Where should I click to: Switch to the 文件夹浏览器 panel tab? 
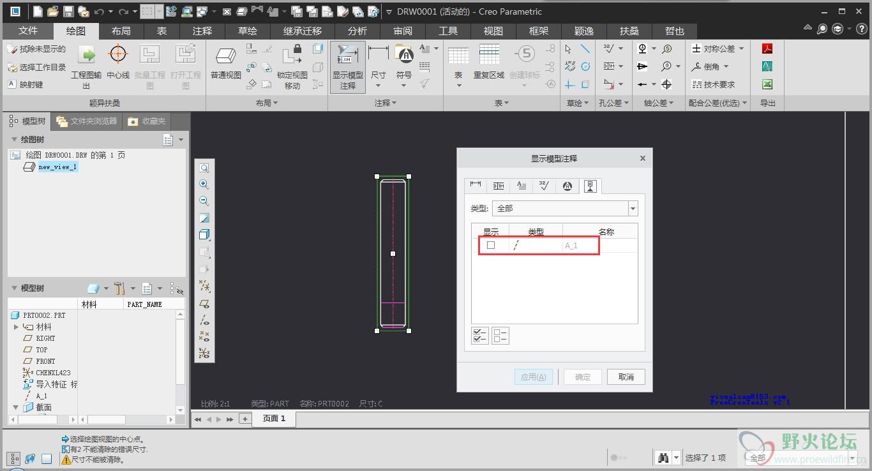(87, 121)
